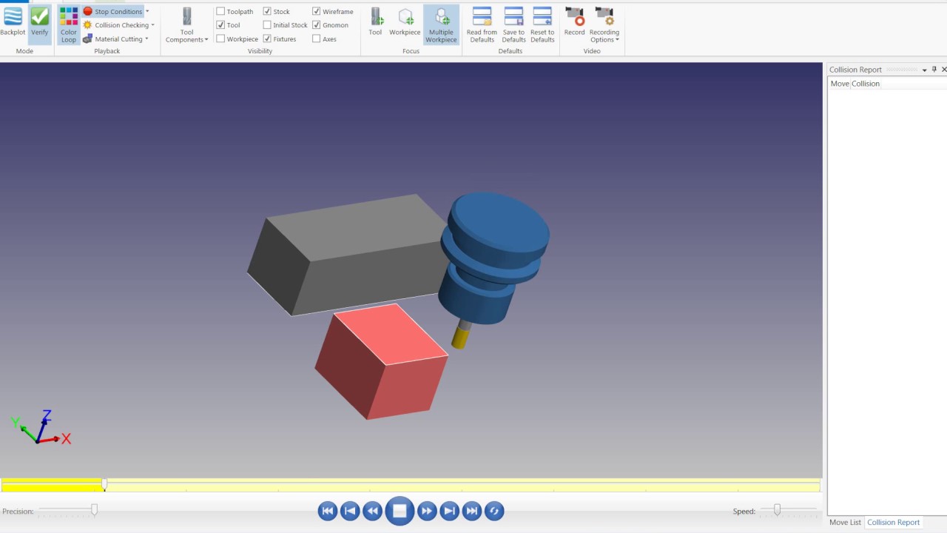
Task: Focus the view on the Workpiece
Action: click(x=405, y=22)
